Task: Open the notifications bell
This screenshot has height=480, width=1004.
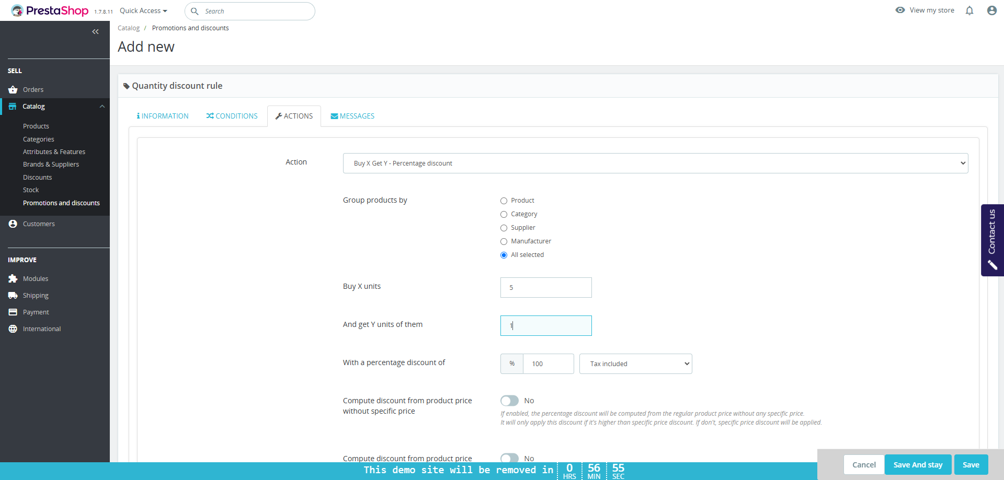Action: point(969,10)
